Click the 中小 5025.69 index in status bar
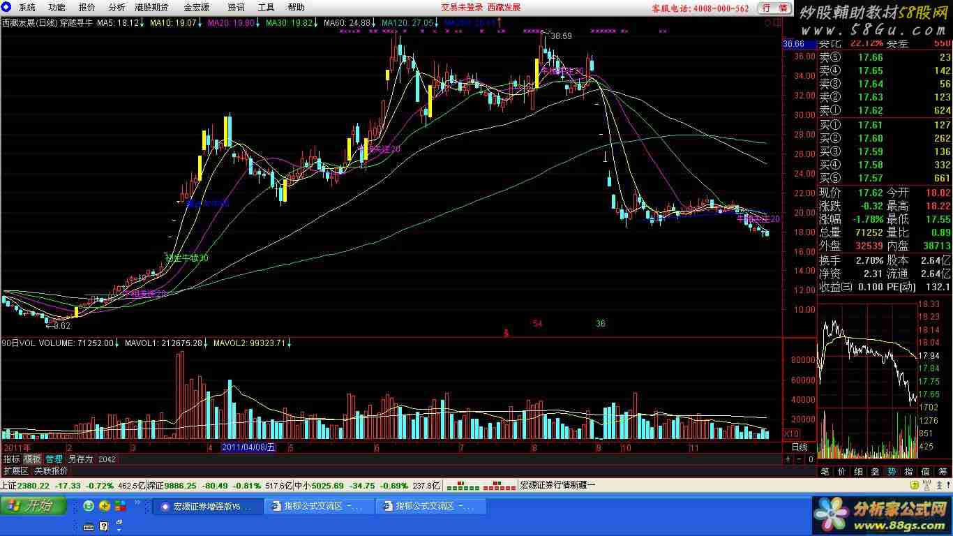This screenshot has width=953, height=536. pos(319,485)
